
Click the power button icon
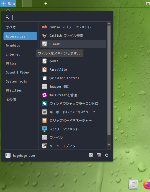point(107,155)
